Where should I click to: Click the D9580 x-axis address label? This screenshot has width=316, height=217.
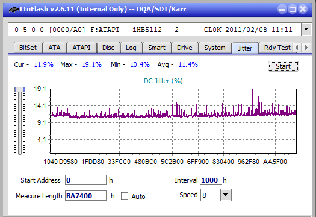pos(68,162)
